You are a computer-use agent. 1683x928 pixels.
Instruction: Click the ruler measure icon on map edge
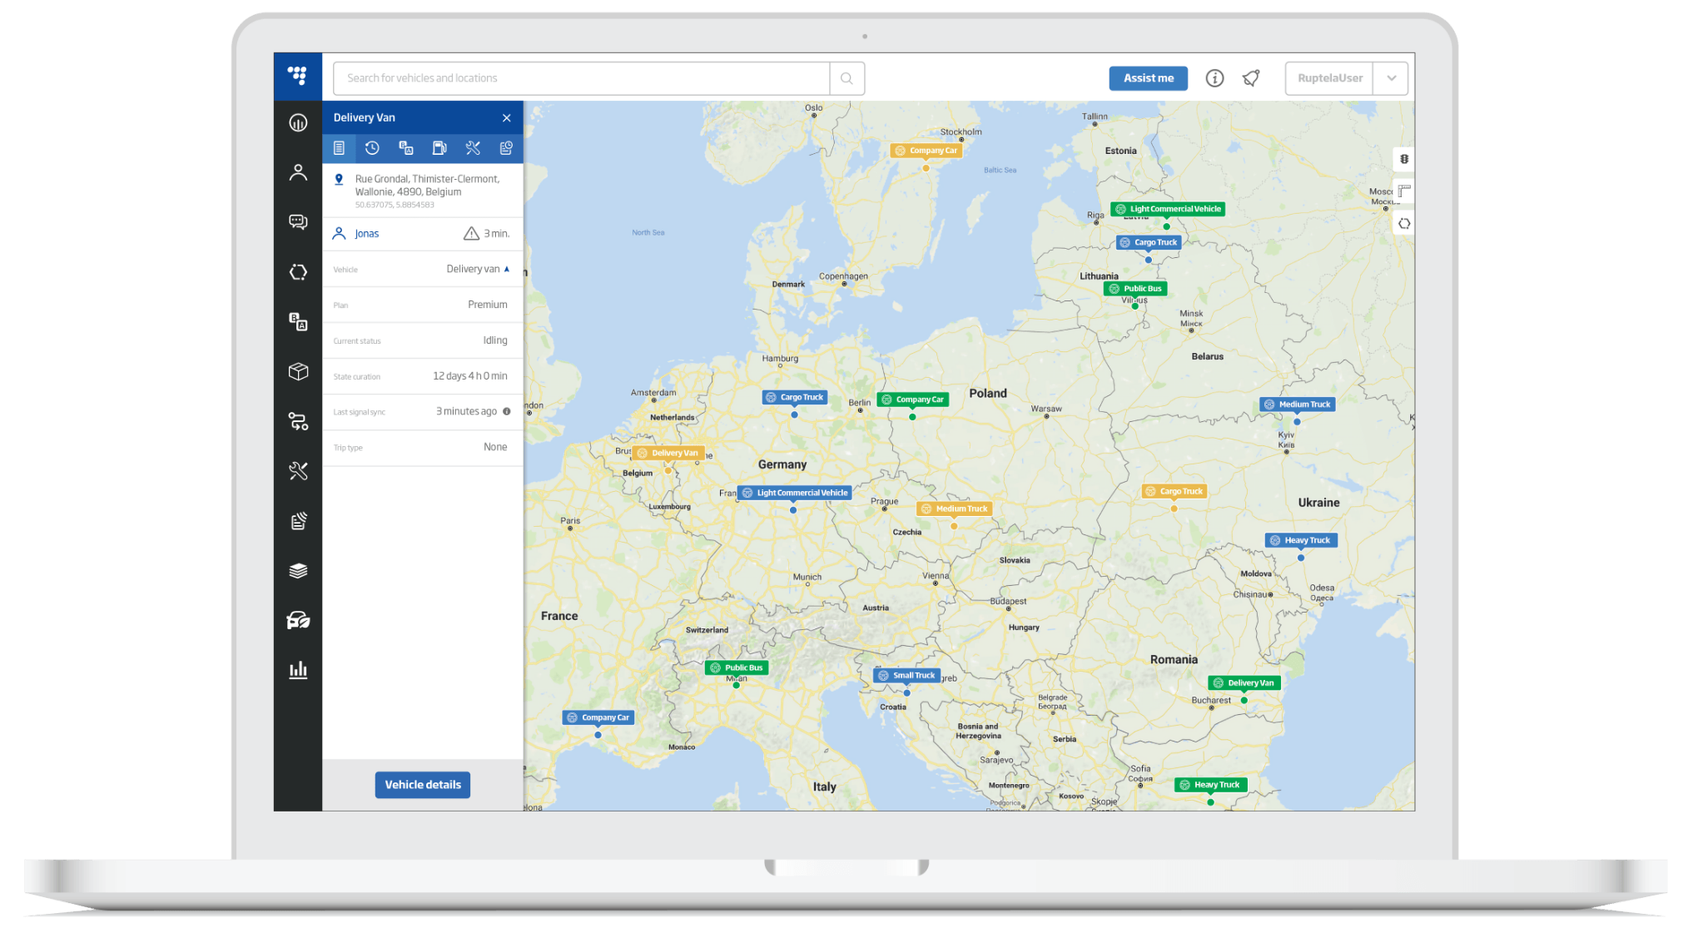click(1404, 191)
